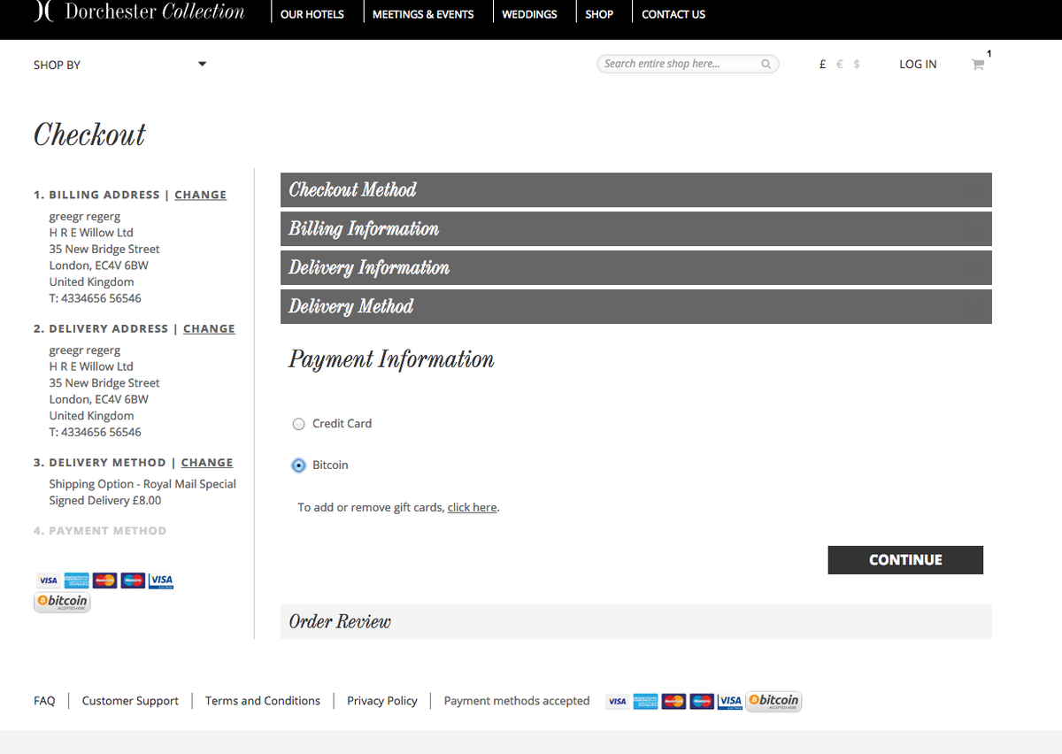1062x754 pixels.
Task: Click the bitcoin accepted badge in sidebar
Action: 62,603
